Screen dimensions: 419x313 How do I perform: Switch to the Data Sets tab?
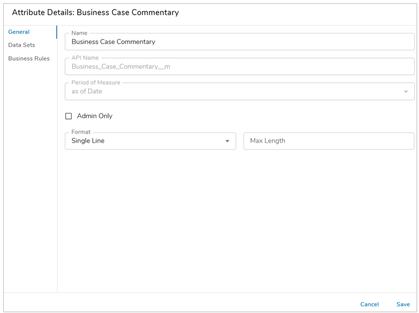click(21, 45)
